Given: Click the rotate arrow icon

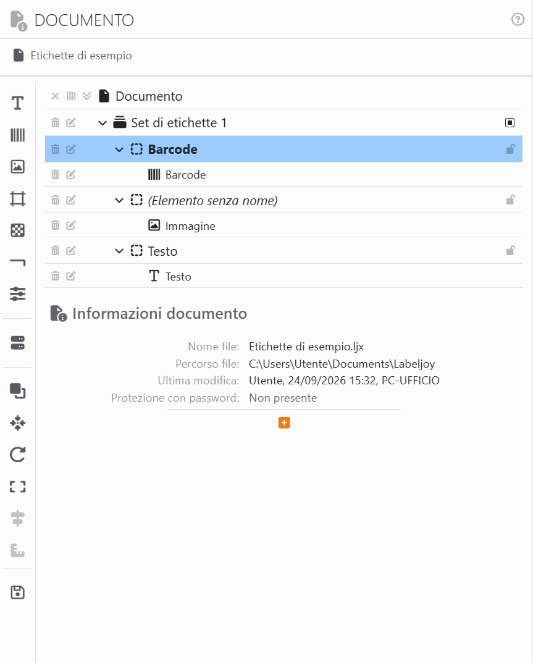Looking at the screenshot, I should [x=17, y=455].
